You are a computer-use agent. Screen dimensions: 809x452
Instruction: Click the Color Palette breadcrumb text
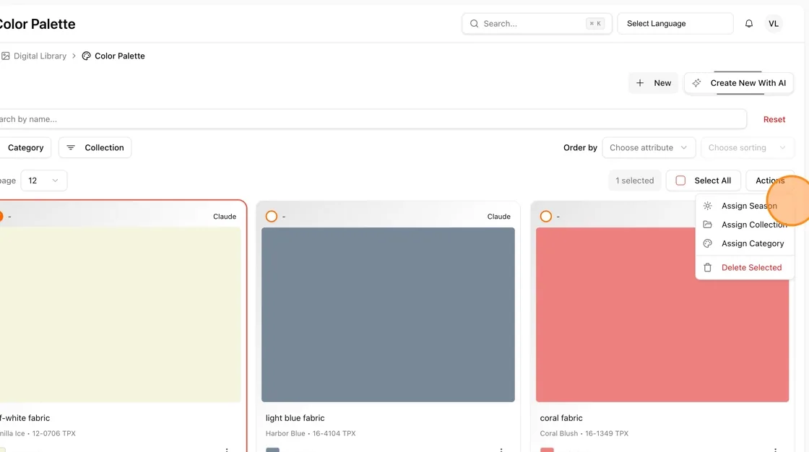120,56
